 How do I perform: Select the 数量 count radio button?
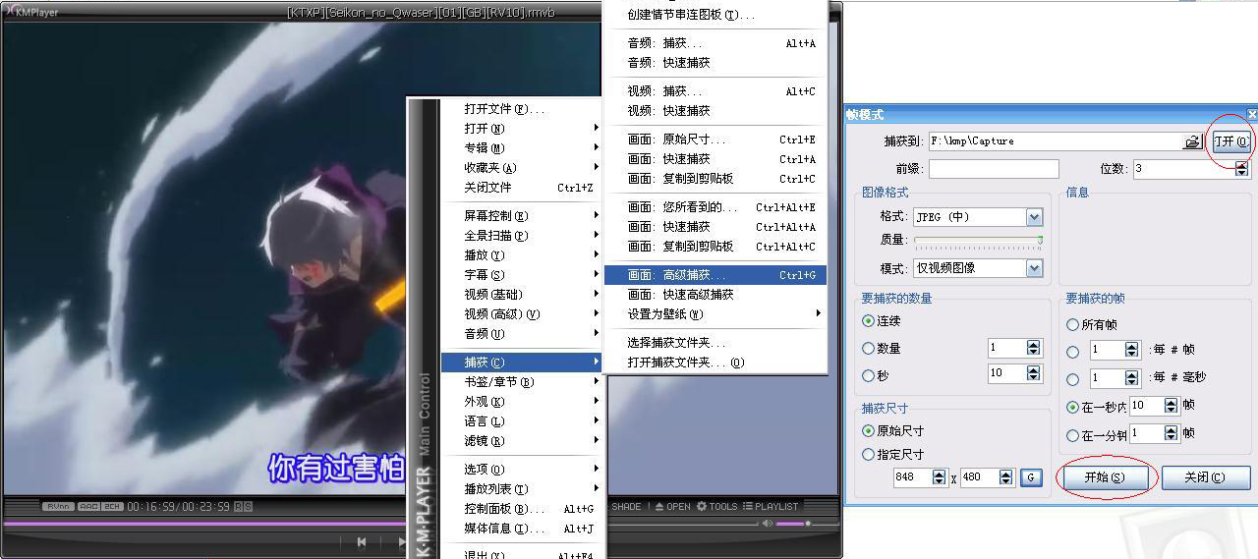(868, 348)
